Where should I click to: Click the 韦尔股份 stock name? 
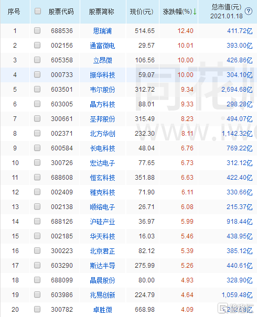(x=102, y=90)
